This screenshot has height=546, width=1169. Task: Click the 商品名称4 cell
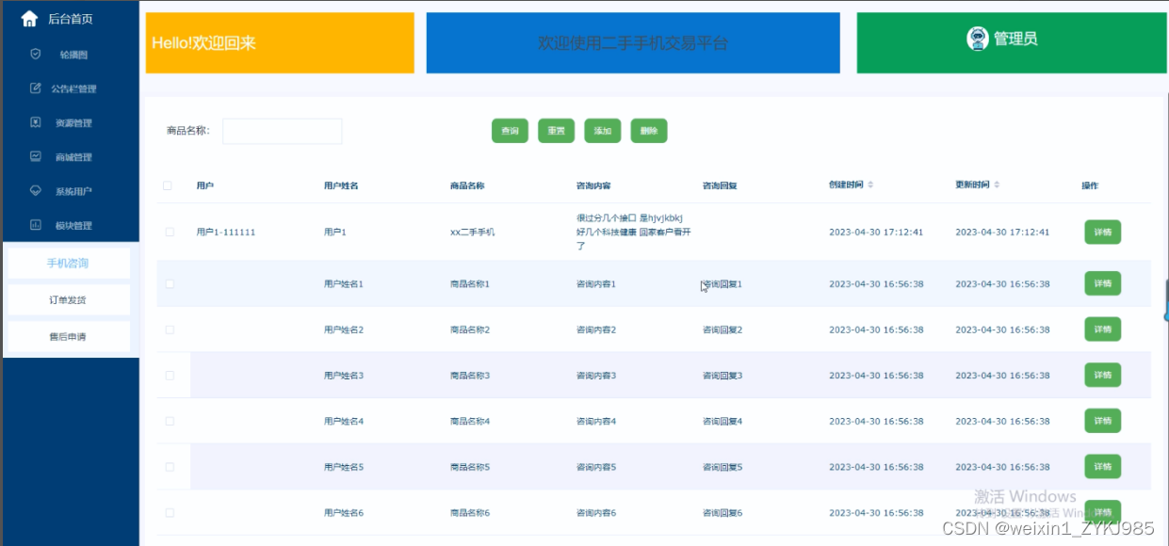coord(470,421)
